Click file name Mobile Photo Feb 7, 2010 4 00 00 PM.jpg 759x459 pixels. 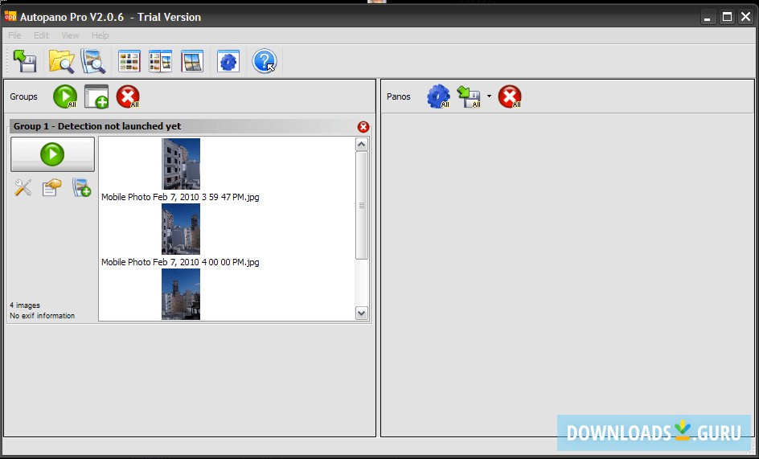[180, 262]
